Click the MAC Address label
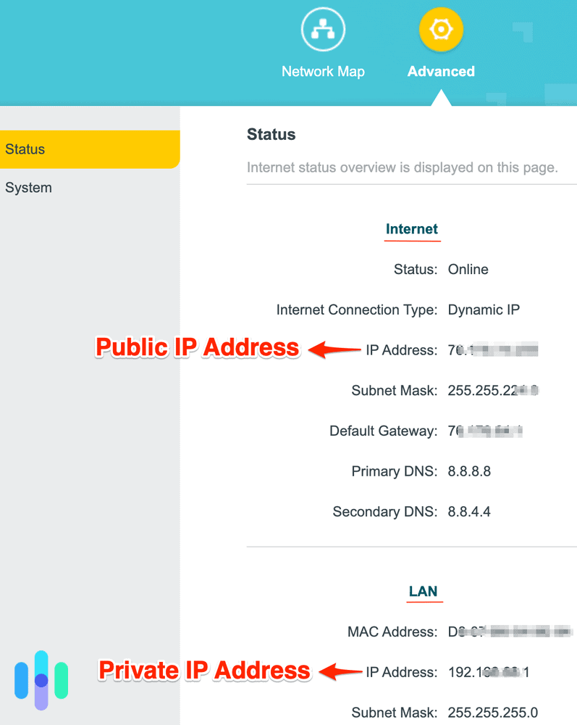This screenshot has height=725, width=577. (392, 631)
